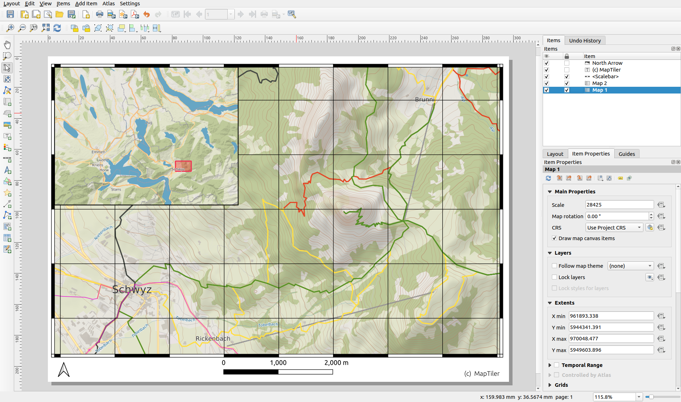Expand the Grids section

[550, 385]
